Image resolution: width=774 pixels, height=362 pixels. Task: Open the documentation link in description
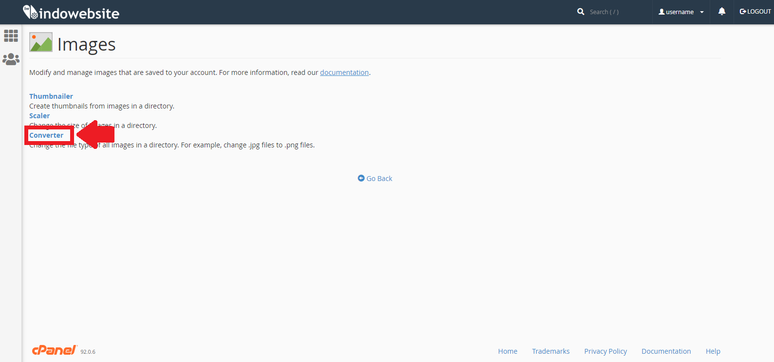344,72
